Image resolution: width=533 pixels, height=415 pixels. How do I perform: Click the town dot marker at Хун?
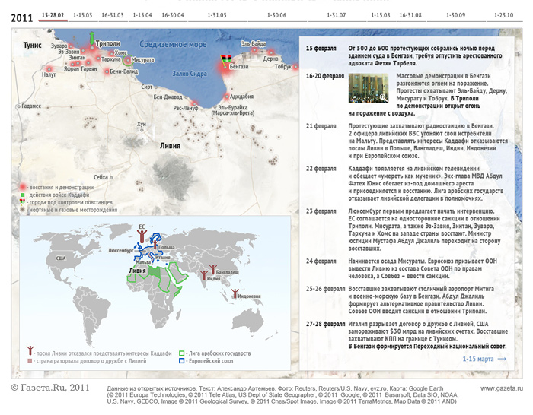(x=142, y=130)
